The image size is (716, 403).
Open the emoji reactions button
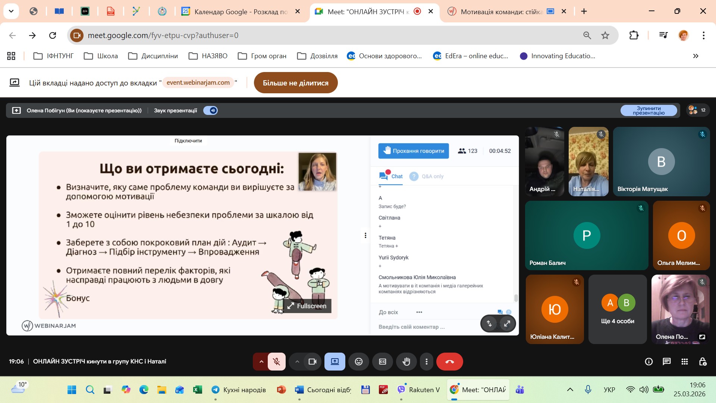[x=358, y=362]
